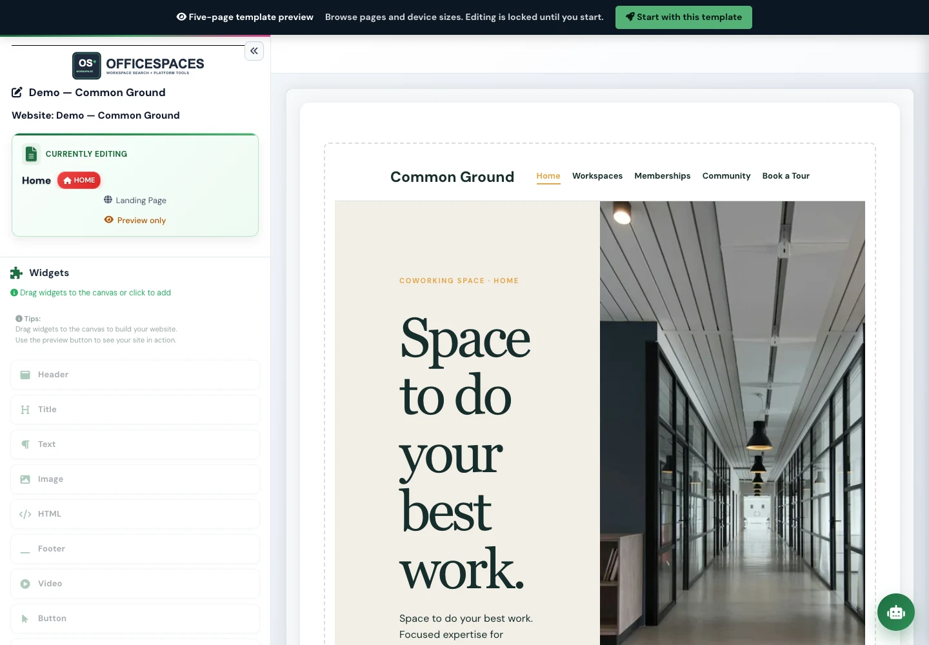This screenshot has height=645, width=929.
Task: Add the Button widget
Action: pyautogui.click(x=135, y=619)
